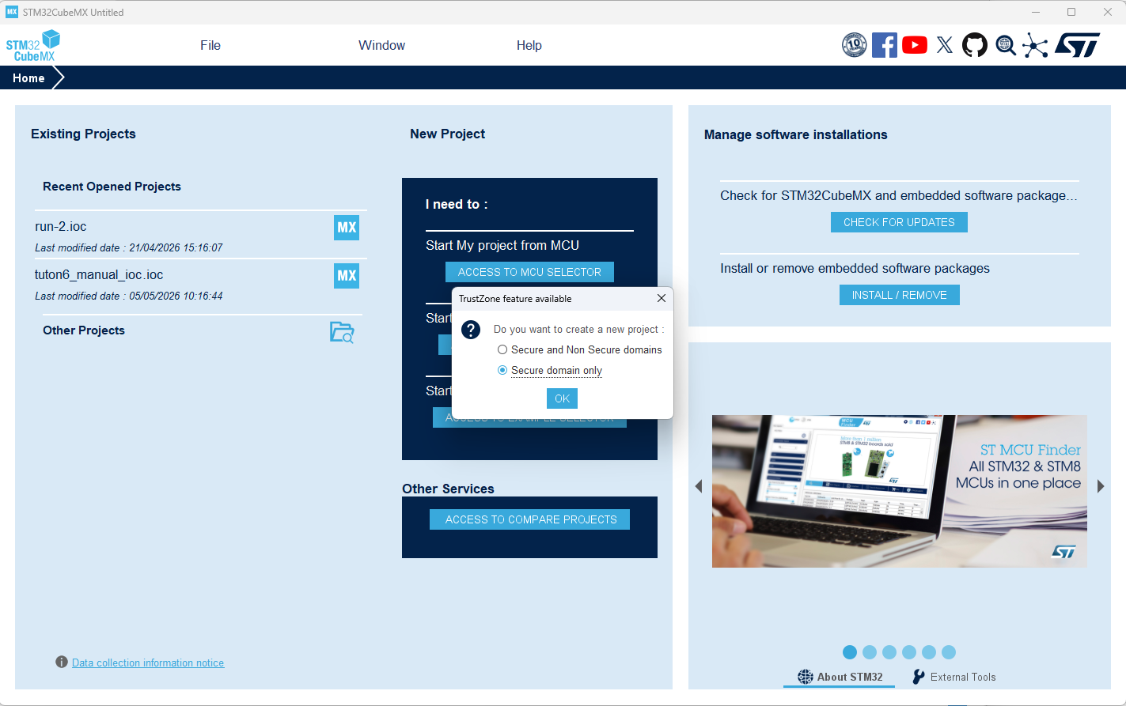
Task: Click 'Install or remove embedded software packages' text
Action: tap(855, 269)
